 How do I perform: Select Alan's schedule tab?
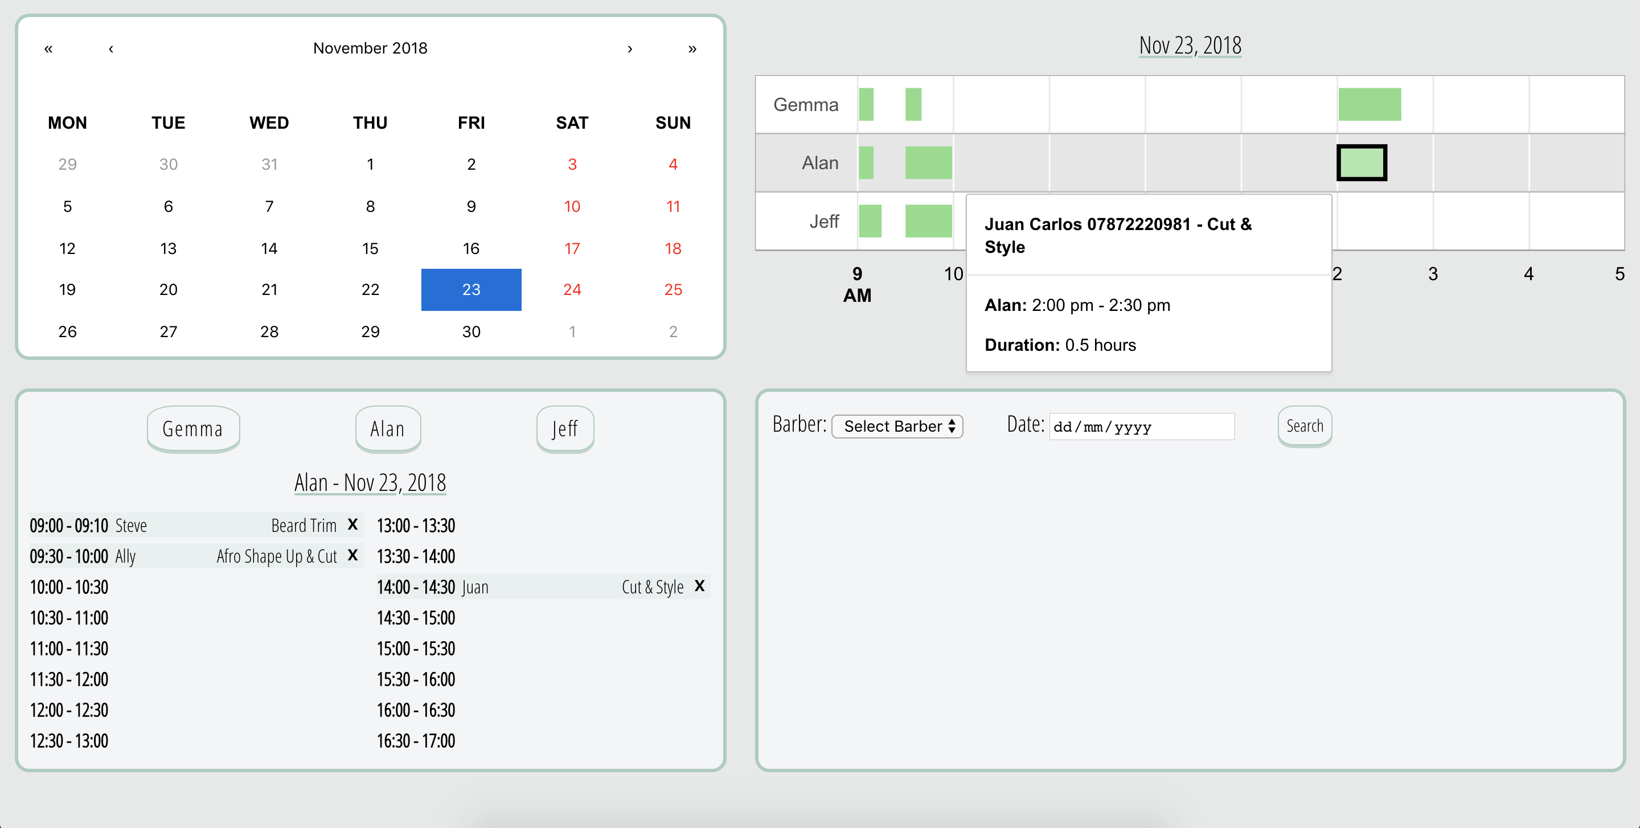pos(388,428)
